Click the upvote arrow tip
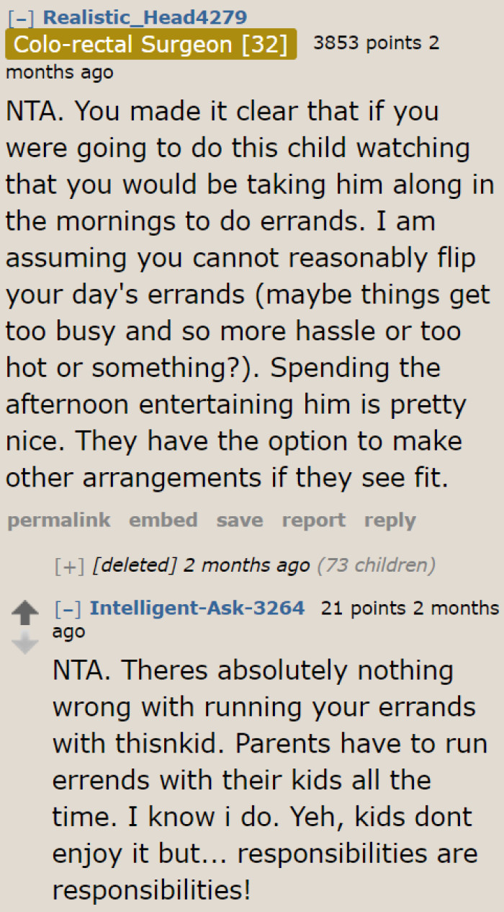504x912 pixels. [x=25, y=602]
